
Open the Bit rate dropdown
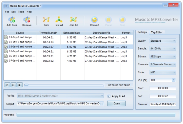click(x=163, y=57)
